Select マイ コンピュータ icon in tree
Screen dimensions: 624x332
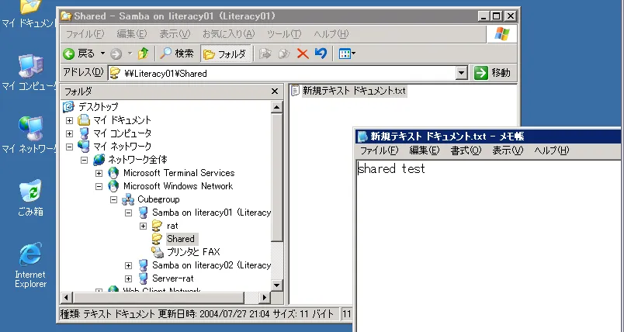point(84,133)
